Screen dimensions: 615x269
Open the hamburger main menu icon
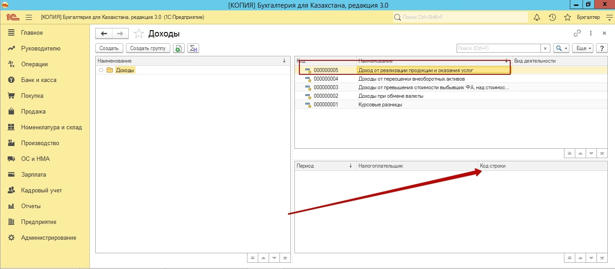coord(29,17)
